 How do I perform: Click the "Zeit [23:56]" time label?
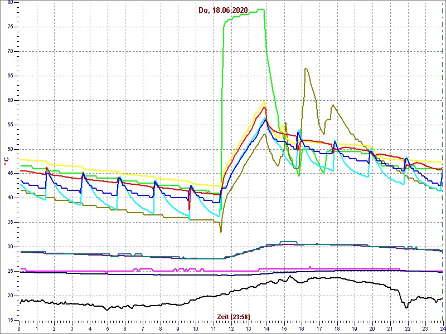(234, 316)
